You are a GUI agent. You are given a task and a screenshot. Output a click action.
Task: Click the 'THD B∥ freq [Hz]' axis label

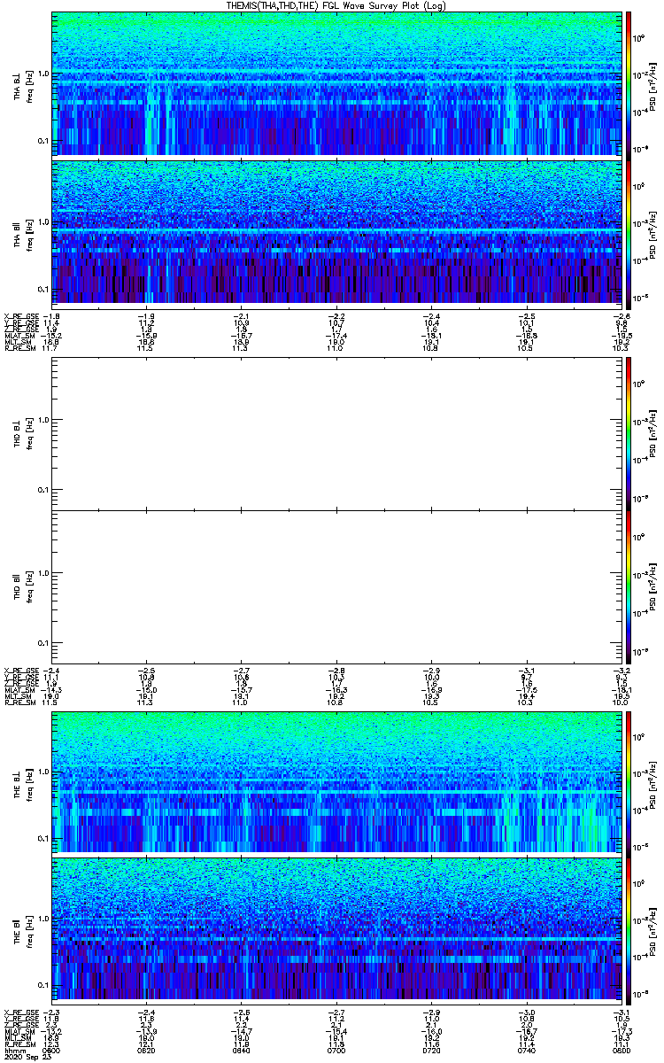(23, 586)
